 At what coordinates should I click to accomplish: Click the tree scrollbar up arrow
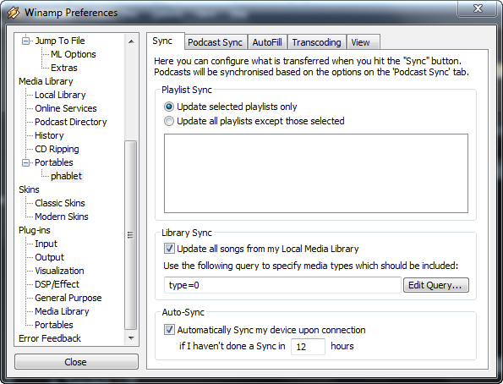[x=131, y=41]
